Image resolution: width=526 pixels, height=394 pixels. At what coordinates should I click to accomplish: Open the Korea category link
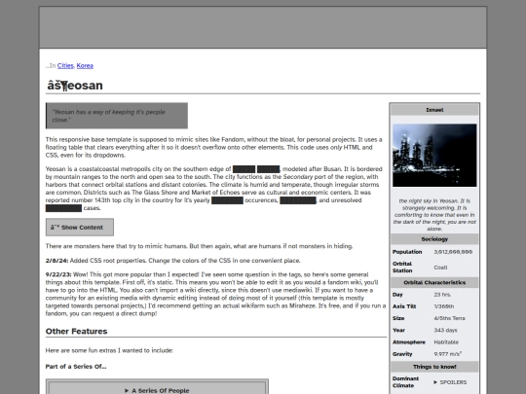point(85,66)
